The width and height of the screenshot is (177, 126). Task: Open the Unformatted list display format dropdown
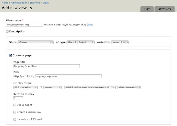point(26,87)
